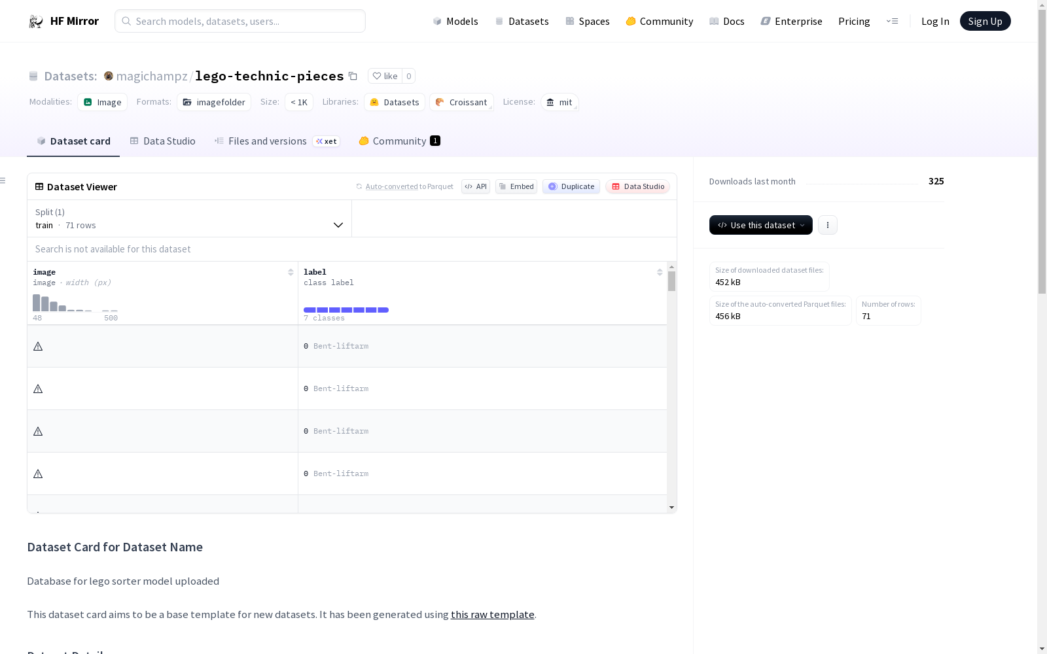Screen dimensions: 1047x654
Task: Click warning icon in first Bent-liftarm row
Action: (x=38, y=346)
